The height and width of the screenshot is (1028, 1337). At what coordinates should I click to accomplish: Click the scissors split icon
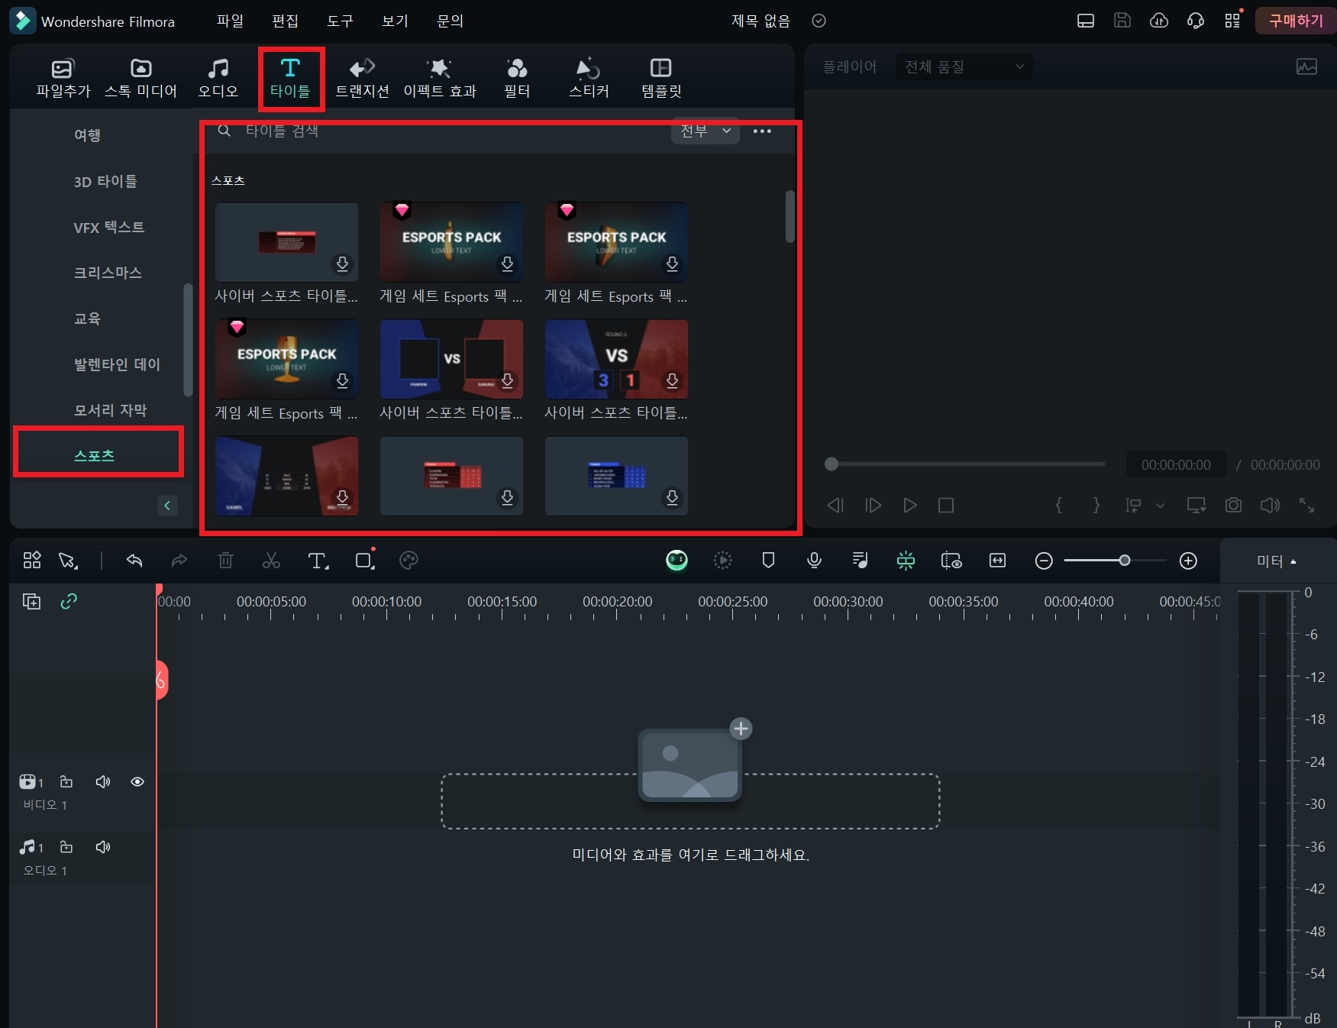click(x=271, y=561)
